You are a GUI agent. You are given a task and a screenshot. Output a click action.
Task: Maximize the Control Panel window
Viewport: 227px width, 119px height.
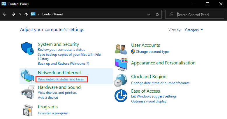(207, 4)
